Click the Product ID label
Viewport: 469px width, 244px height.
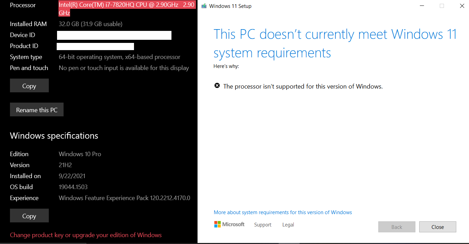click(24, 46)
